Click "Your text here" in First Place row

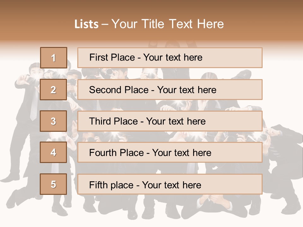coord(173,57)
